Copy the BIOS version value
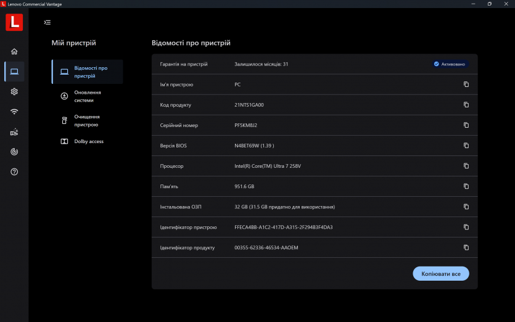Screen dimensions: 515x322 (466, 146)
